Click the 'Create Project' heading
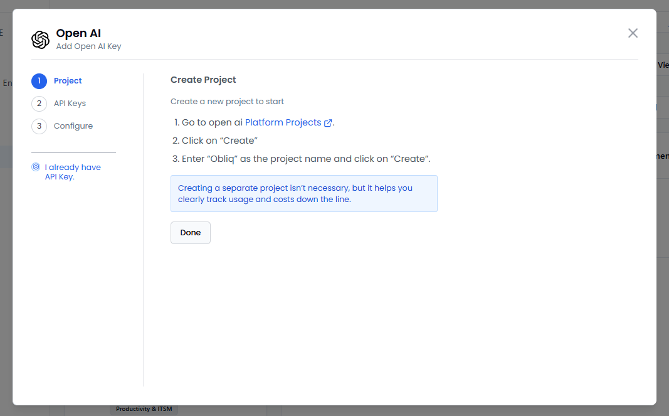The height and width of the screenshot is (416, 669). pyautogui.click(x=203, y=80)
